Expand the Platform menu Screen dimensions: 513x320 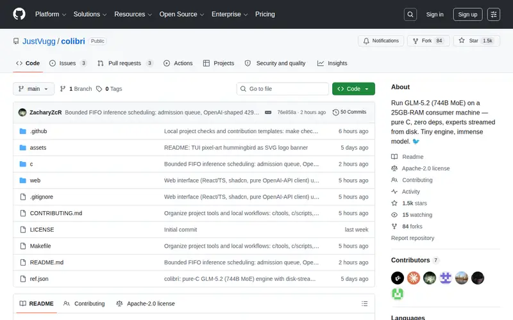point(51,14)
